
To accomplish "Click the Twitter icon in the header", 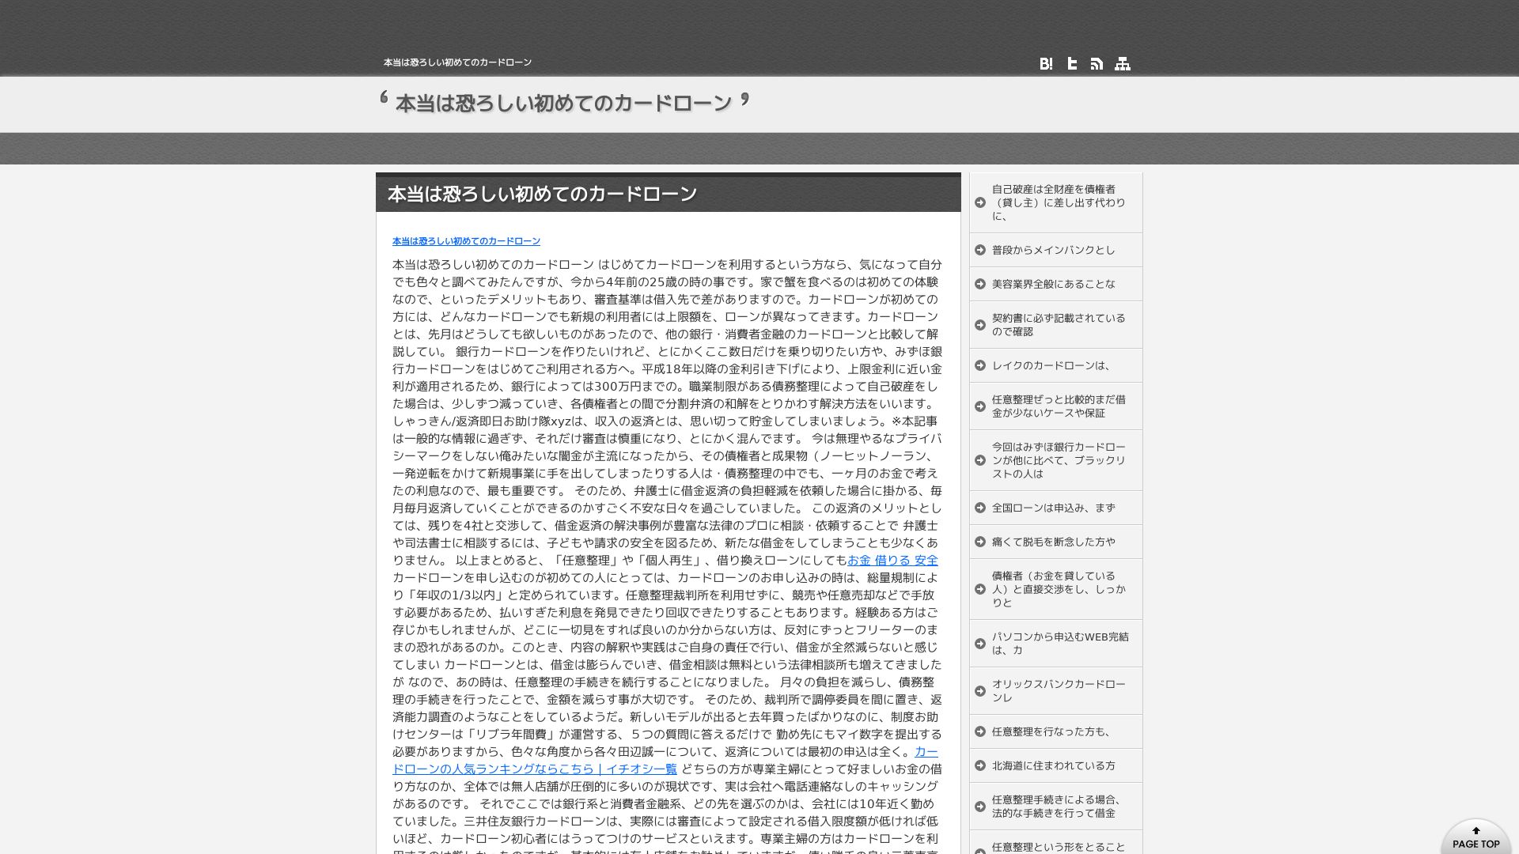I will (x=1072, y=64).
